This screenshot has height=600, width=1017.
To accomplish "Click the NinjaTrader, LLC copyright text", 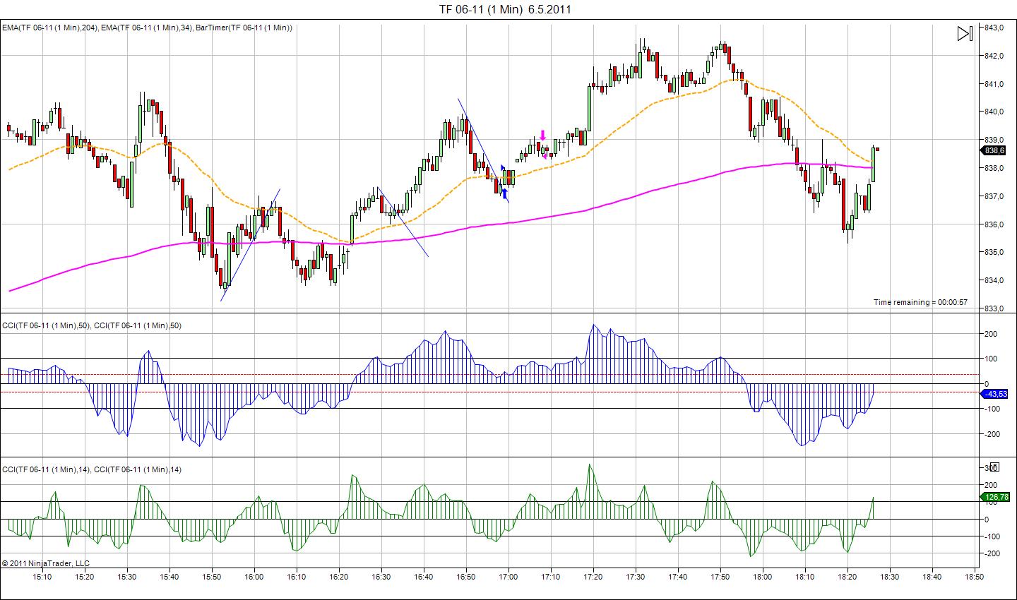I will point(46,563).
